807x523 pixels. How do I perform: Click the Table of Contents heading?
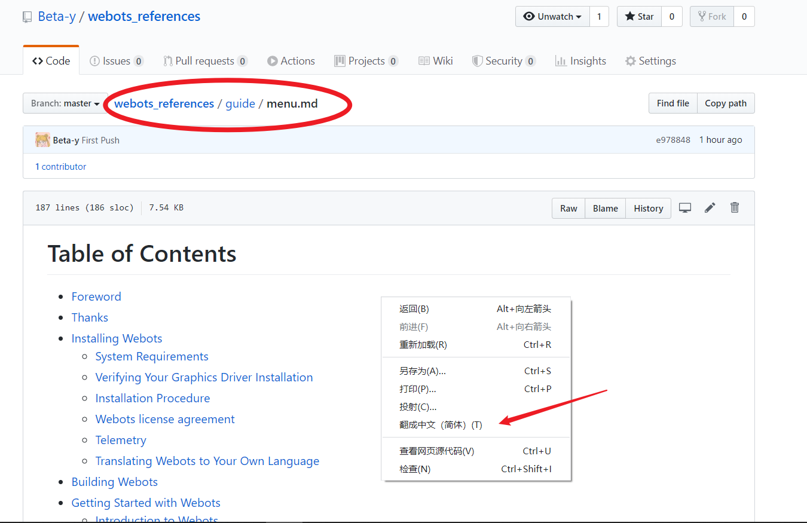click(x=142, y=253)
